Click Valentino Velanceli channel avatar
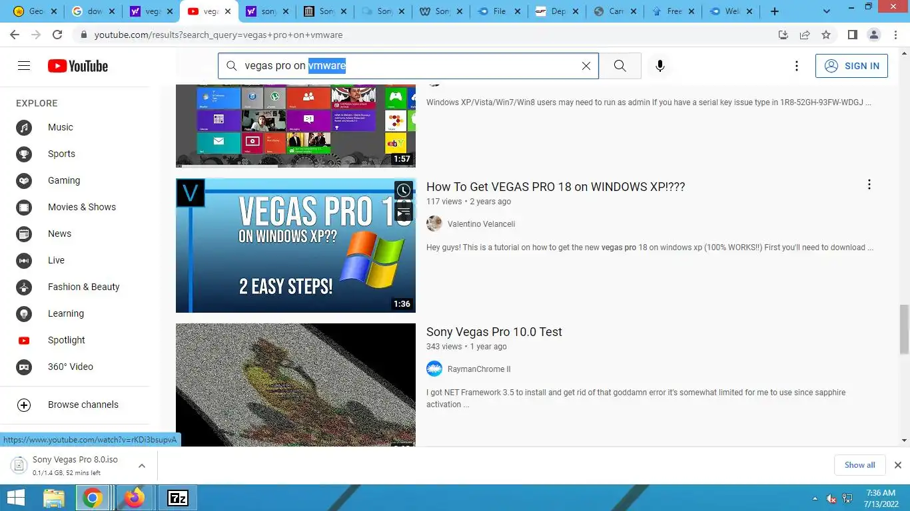Screen dimensions: 910x511 [434, 224]
